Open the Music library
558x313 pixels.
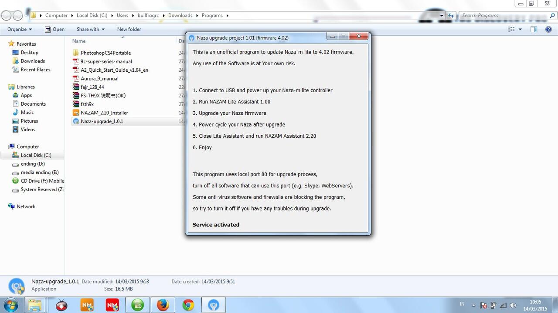pyautogui.click(x=27, y=113)
